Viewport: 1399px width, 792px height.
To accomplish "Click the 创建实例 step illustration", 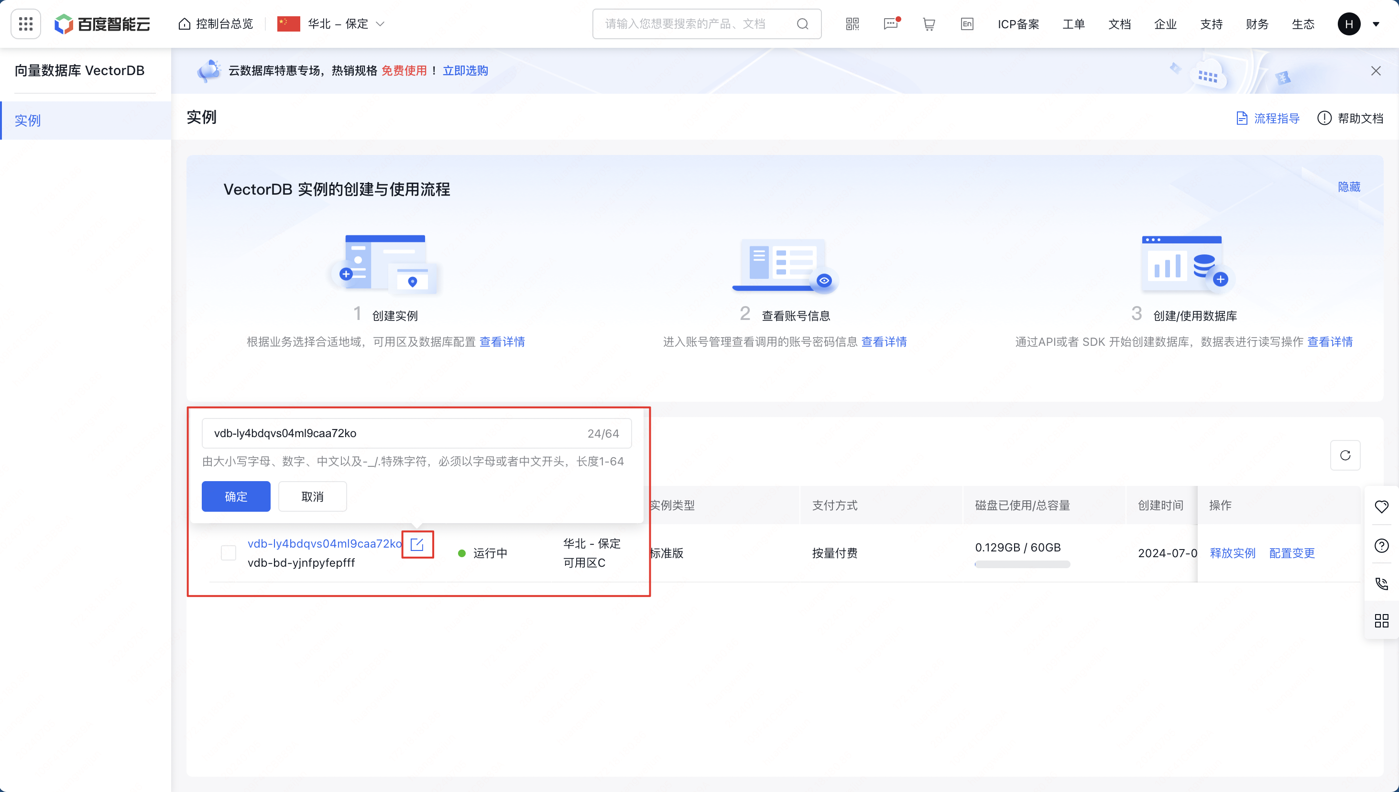I will click(385, 265).
